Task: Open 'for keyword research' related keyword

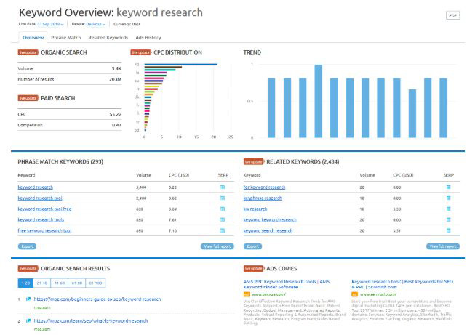Action: (x=264, y=187)
